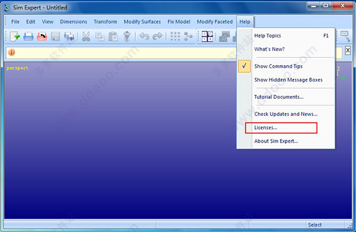Click the Undo arrow icon
This screenshot has width=356, height=232.
point(144,36)
